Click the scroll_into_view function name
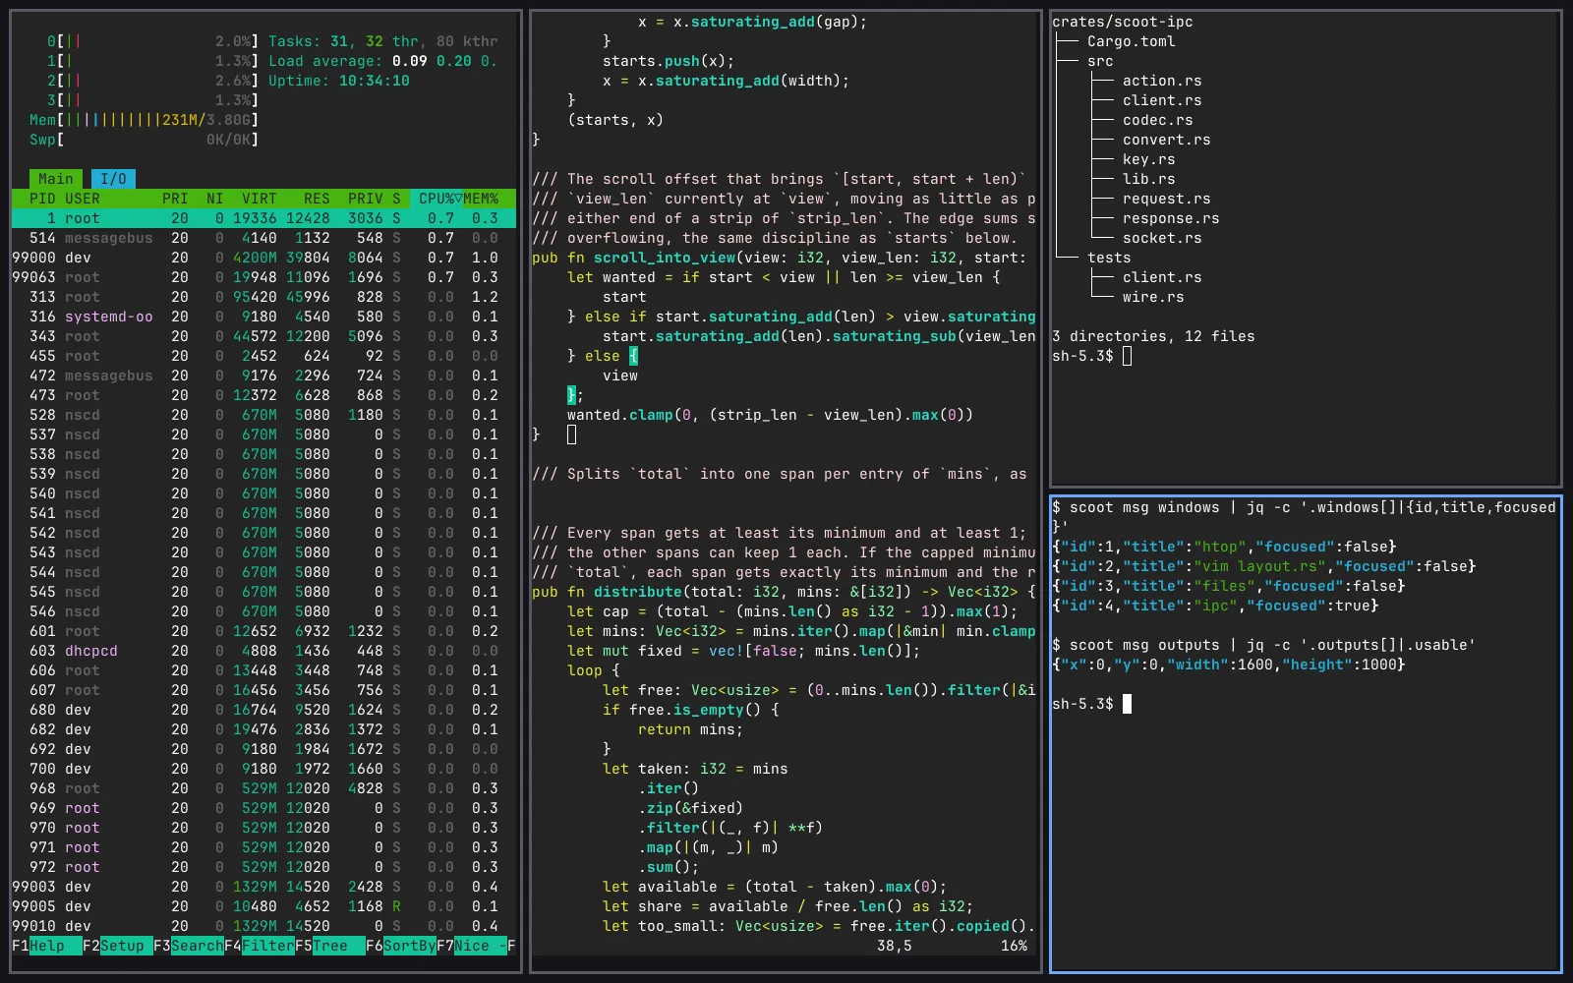The height and width of the screenshot is (983, 1573). pyautogui.click(x=665, y=258)
